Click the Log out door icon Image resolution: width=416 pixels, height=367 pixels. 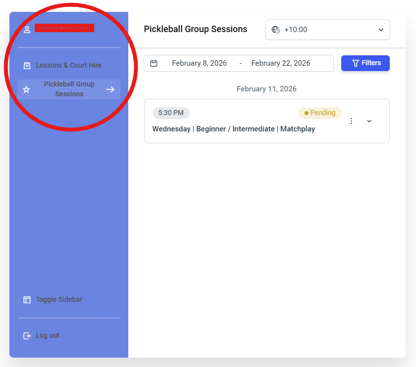27,336
